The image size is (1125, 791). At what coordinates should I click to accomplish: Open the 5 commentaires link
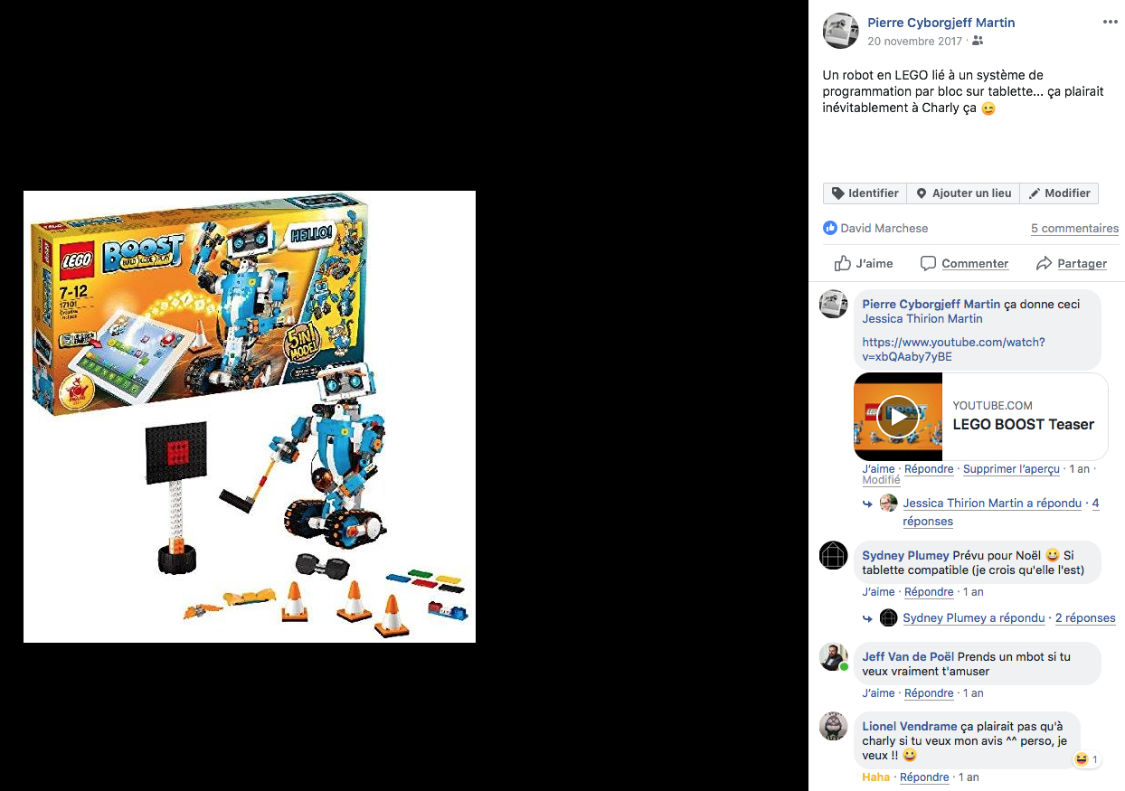(x=1074, y=229)
